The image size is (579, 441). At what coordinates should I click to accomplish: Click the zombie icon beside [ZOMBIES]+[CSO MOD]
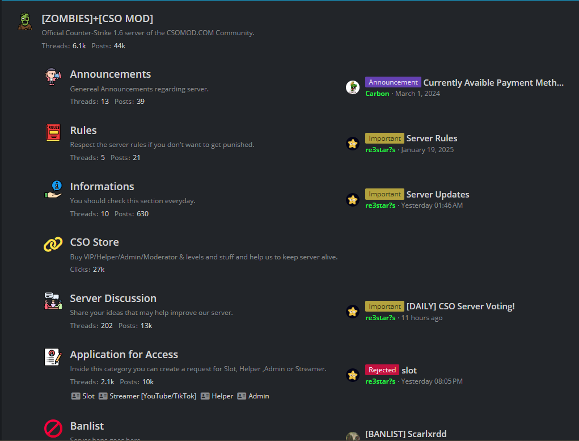(24, 22)
